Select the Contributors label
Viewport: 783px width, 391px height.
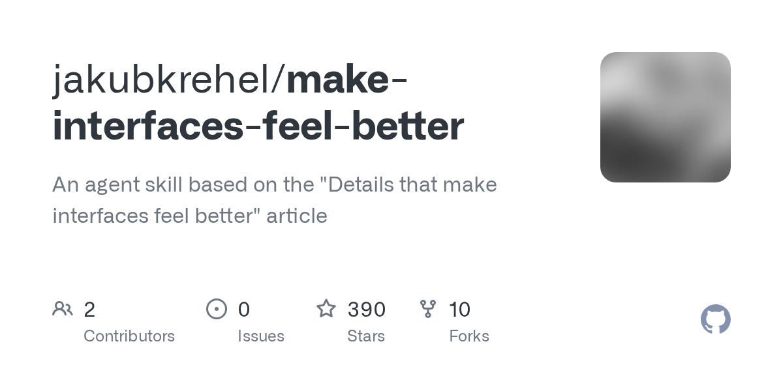[x=129, y=336]
